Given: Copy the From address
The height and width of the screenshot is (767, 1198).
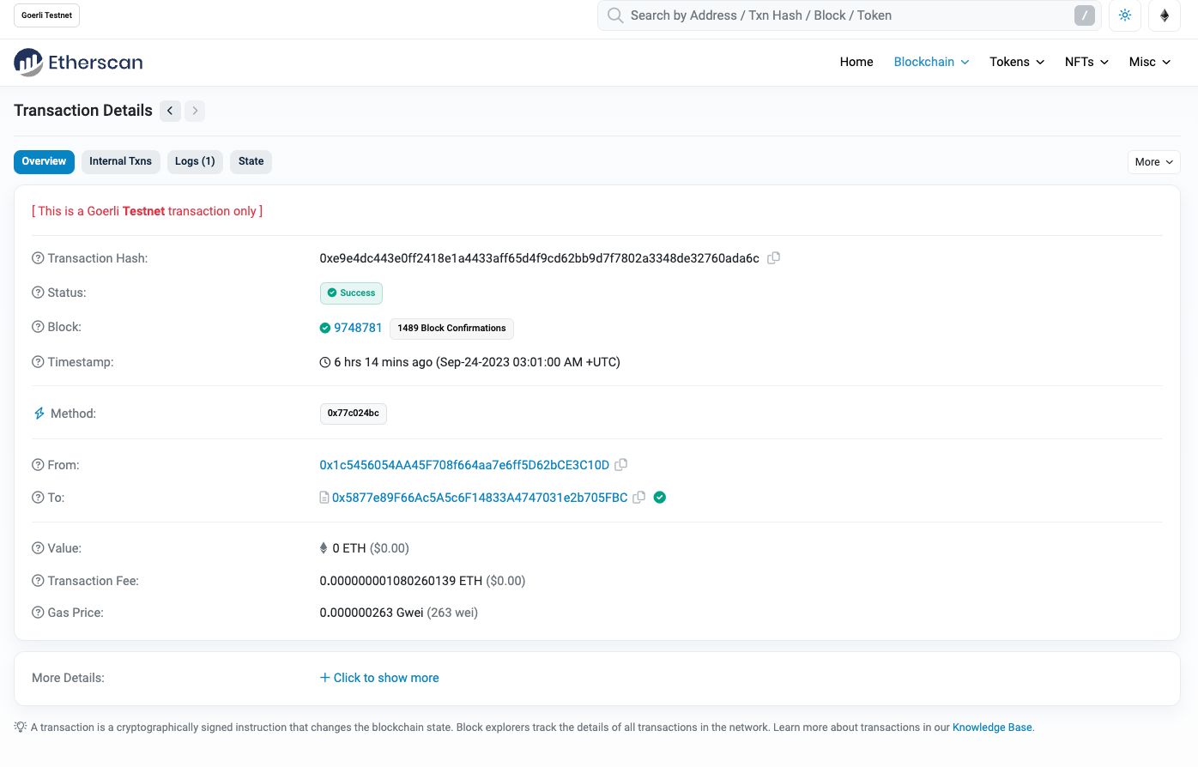Looking at the screenshot, I should 621,465.
